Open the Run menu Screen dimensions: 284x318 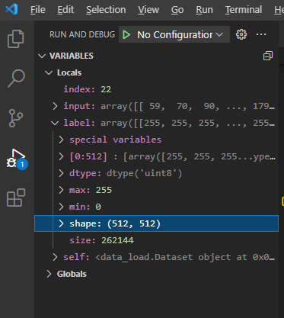click(x=204, y=10)
